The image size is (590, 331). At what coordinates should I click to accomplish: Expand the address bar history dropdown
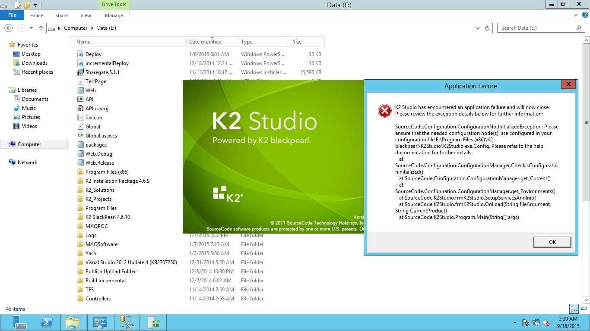tap(478, 28)
